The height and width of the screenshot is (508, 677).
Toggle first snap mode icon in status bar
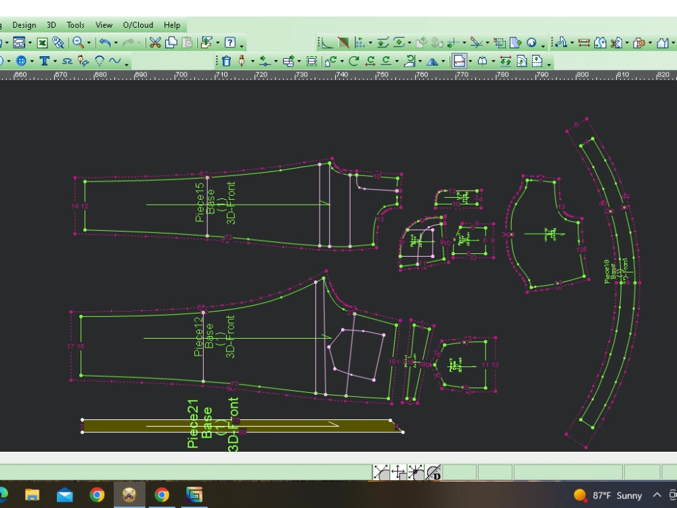[x=381, y=472]
